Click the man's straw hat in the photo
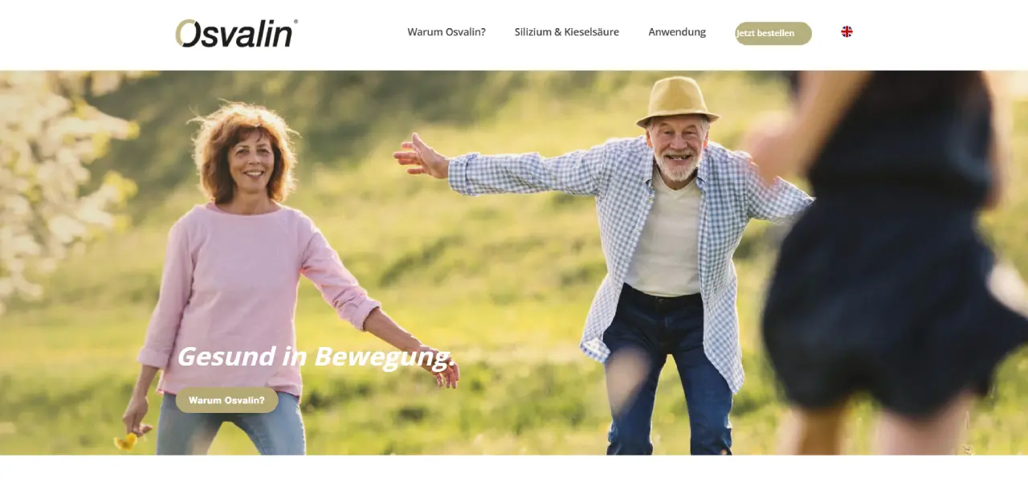The height and width of the screenshot is (482, 1028). (677, 100)
